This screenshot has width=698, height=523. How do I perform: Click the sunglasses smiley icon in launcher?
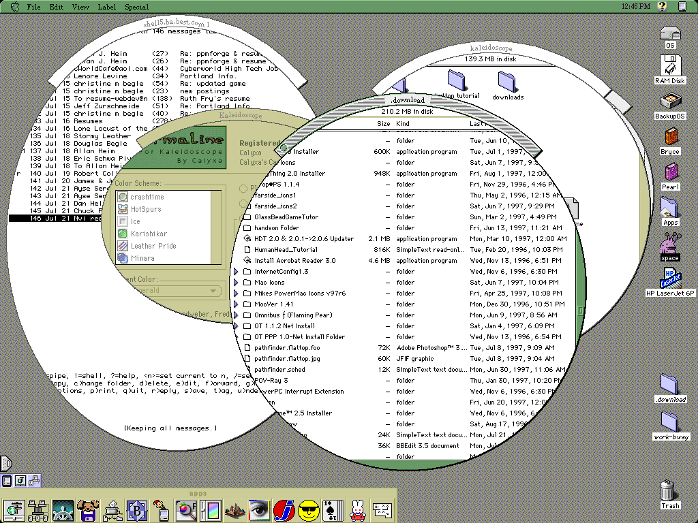click(309, 510)
